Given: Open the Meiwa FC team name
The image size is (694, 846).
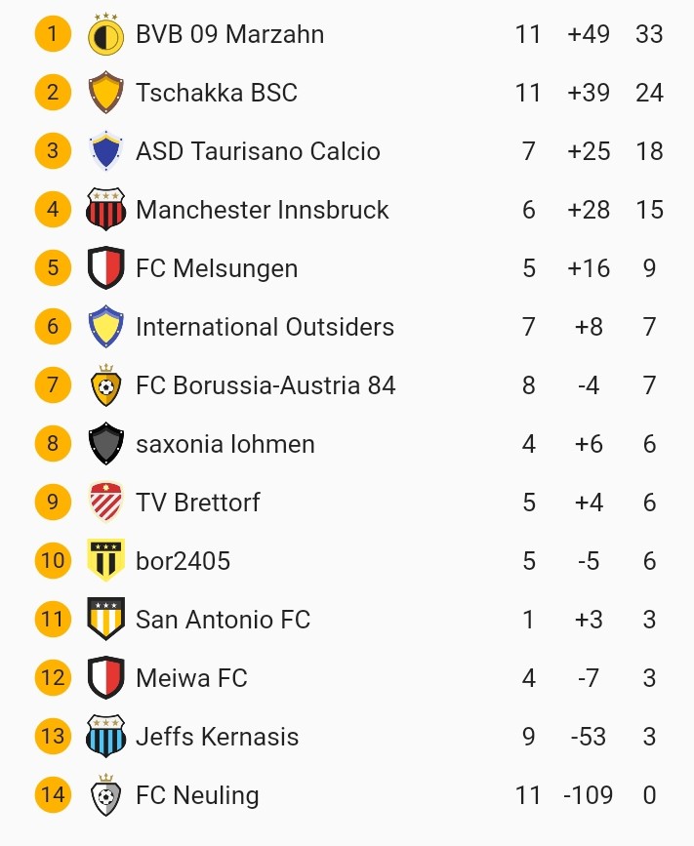Looking at the screenshot, I should 191,678.
